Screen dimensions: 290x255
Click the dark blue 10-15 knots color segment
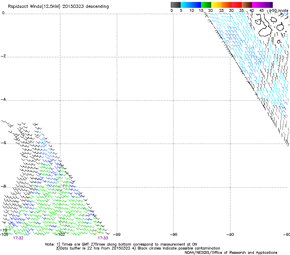pos(196,5)
